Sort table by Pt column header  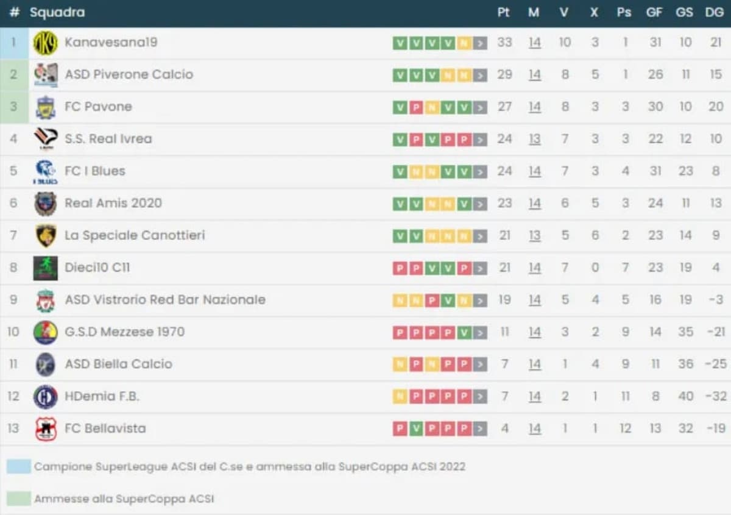503,12
